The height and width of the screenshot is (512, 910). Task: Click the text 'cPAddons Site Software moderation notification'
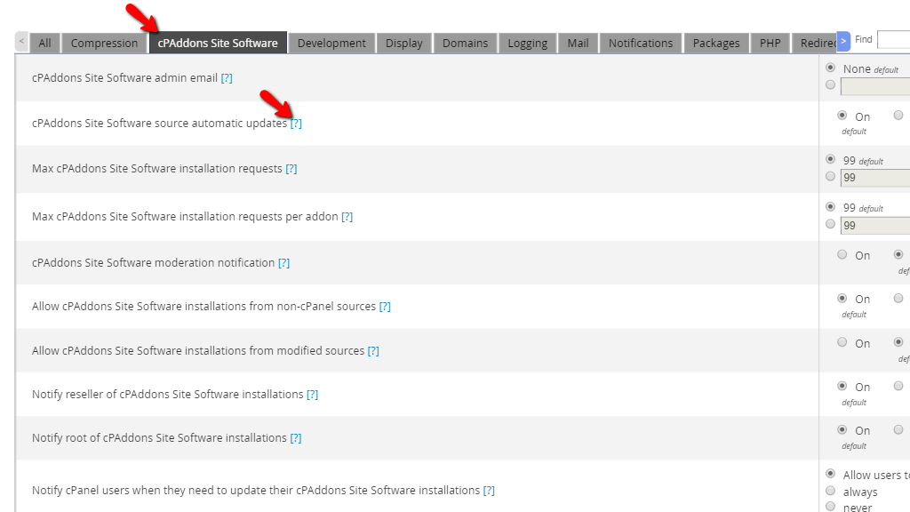click(x=153, y=262)
